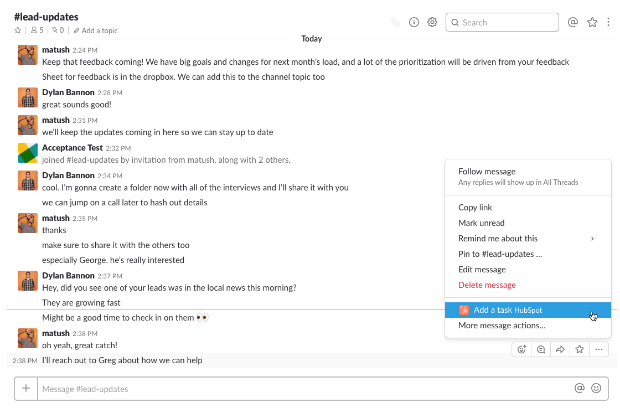Choose Copy link from the menu
Screen dimensions: 620x413
pos(528,207)
